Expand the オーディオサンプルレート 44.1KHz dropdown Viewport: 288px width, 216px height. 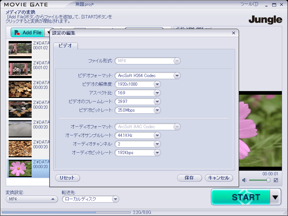(x=138, y=135)
